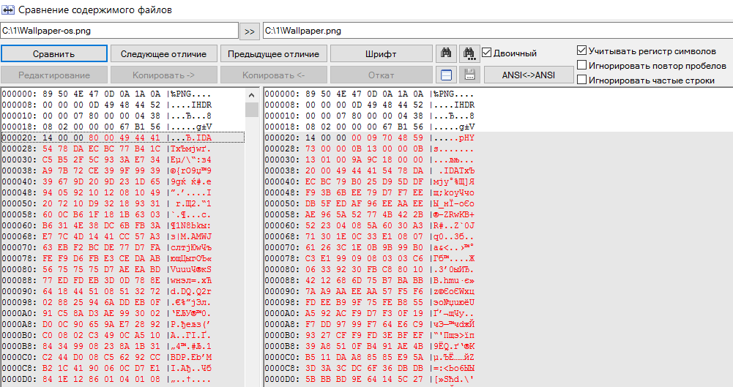The image size is (733, 387).
Task: Click the left path field Wallpaper-os.png
Action: pos(119,31)
